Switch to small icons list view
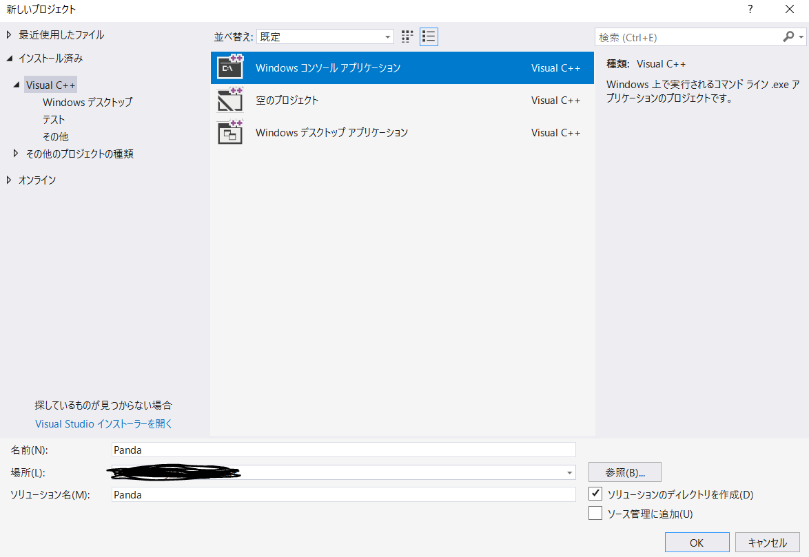The height and width of the screenshot is (557, 809). tap(429, 36)
